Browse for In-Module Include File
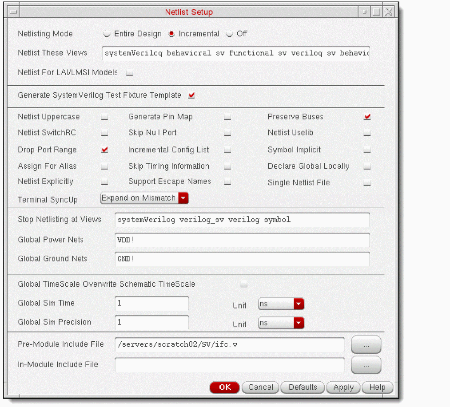 (366, 365)
